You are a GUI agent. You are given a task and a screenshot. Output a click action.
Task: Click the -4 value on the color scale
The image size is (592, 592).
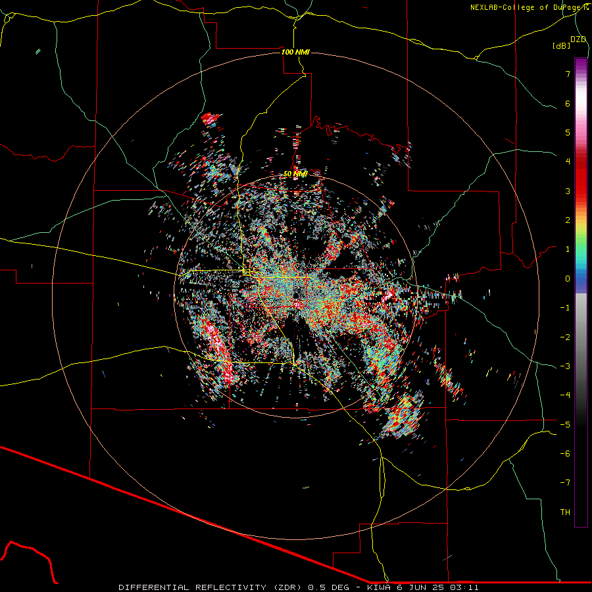565,395
